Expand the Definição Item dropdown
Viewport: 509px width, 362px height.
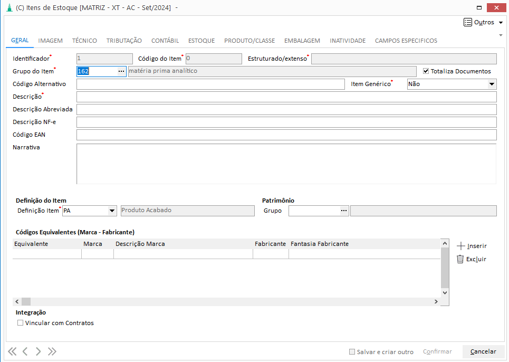pyautogui.click(x=112, y=211)
